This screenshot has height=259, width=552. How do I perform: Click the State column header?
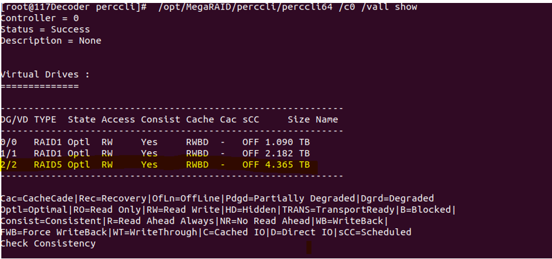click(82, 119)
